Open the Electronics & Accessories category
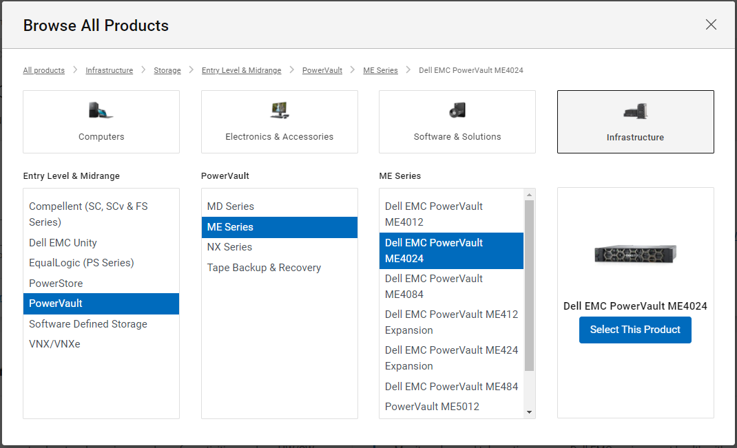This screenshot has height=448, width=737. (279, 122)
